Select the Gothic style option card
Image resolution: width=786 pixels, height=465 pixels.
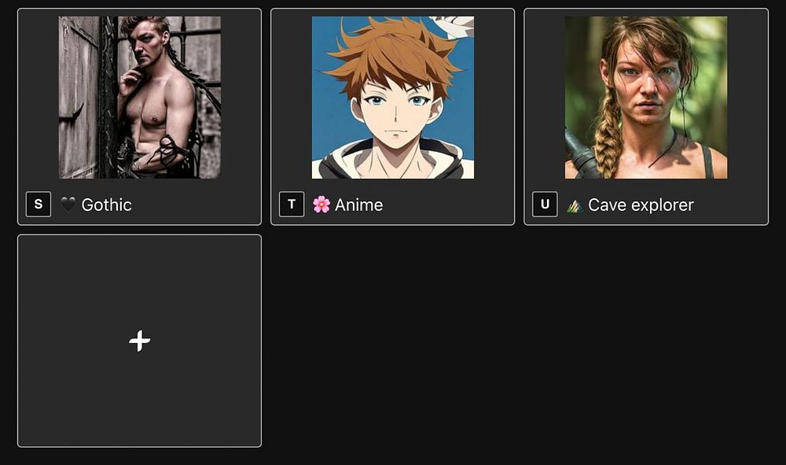pos(139,116)
